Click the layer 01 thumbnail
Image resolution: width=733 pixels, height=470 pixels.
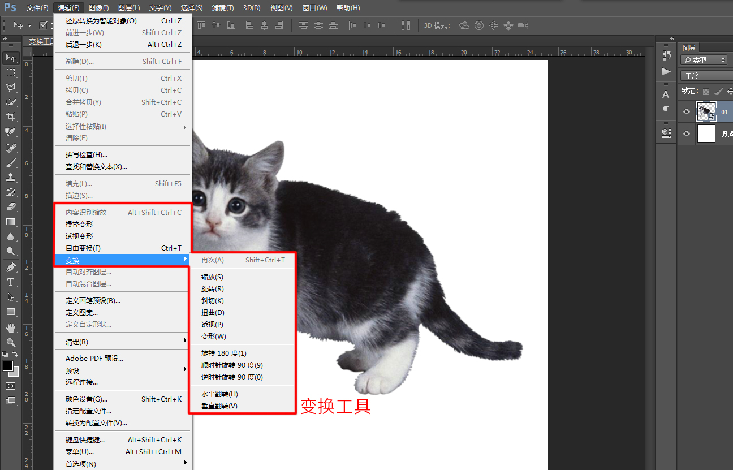706,111
